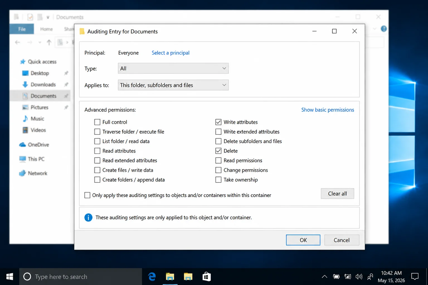Check Create folders / append data
Image resolution: width=428 pixels, height=285 pixels.
point(97,180)
